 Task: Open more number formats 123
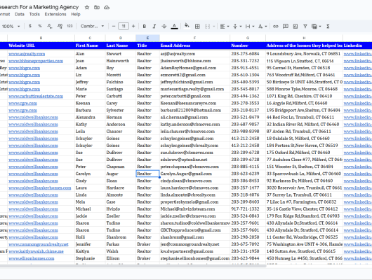[69, 26]
